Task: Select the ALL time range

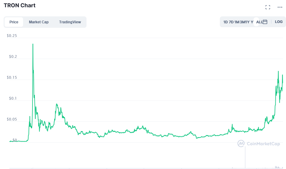Action: [x=259, y=22]
